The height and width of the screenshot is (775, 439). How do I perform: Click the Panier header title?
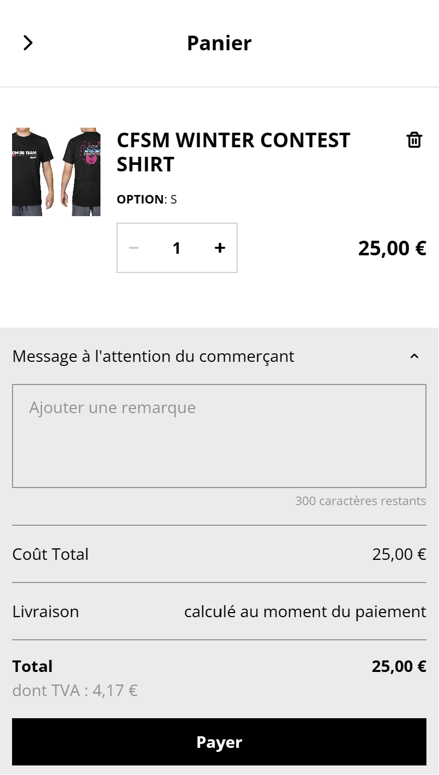(x=219, y=43)
